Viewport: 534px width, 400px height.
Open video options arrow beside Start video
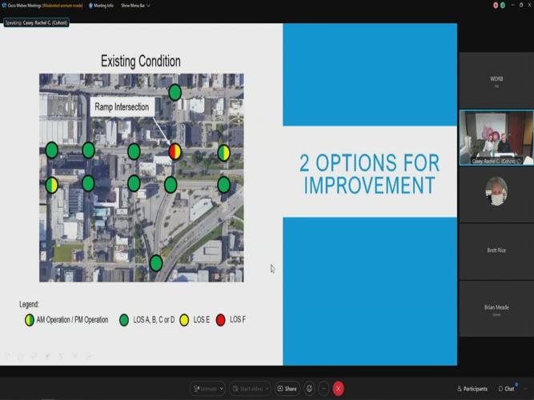(267, 389)
